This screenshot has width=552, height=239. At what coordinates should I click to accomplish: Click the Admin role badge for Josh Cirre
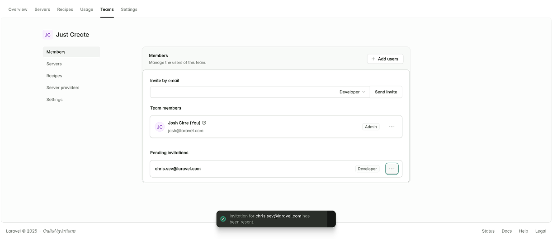(371, 127)
